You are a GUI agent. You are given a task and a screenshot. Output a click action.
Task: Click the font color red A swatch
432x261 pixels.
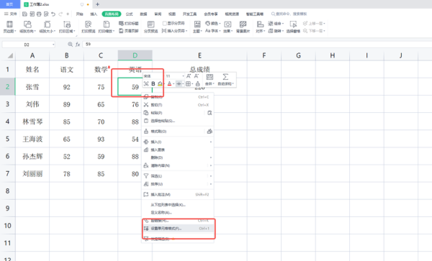coord(169,84)
